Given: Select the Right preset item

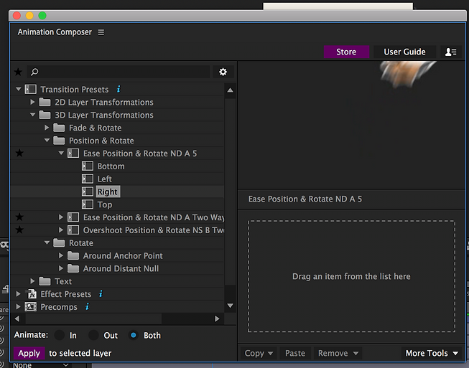Looking at the screenshot, I should [108, 192].
